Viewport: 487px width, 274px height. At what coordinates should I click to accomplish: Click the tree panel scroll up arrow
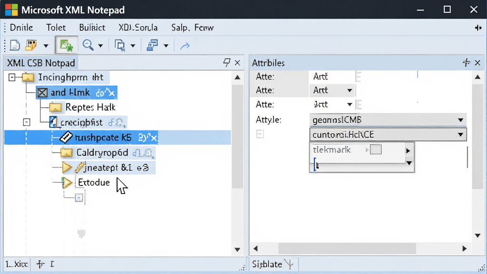237,78
